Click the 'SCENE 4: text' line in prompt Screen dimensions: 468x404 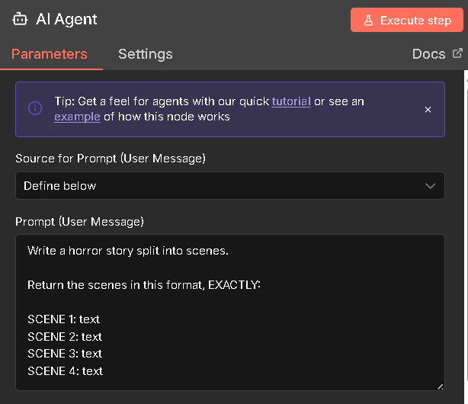pos(65,371)
